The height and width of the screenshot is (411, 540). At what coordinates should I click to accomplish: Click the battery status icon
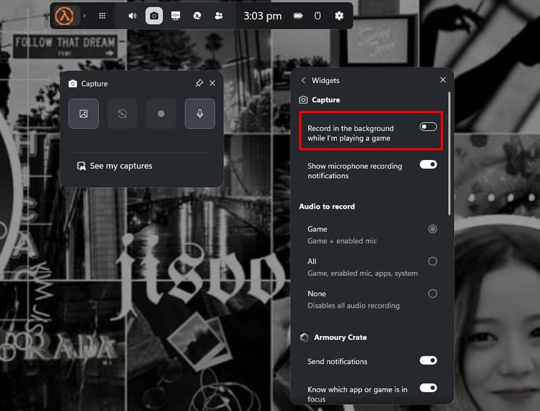[298, 16]
